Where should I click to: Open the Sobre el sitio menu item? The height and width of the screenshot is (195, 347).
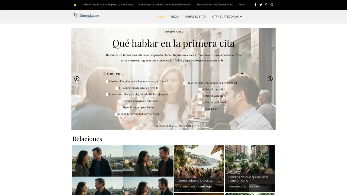coord(195,17)
